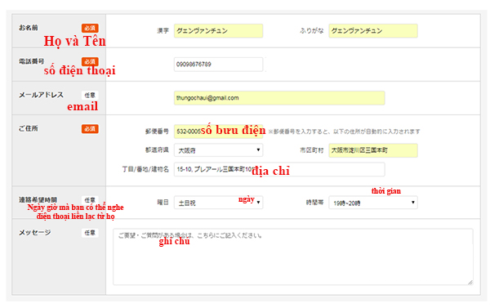The image size is (490, 308).
Task: Click the 丁目/番地/建物名 address field
Action: tap(279, 169)
